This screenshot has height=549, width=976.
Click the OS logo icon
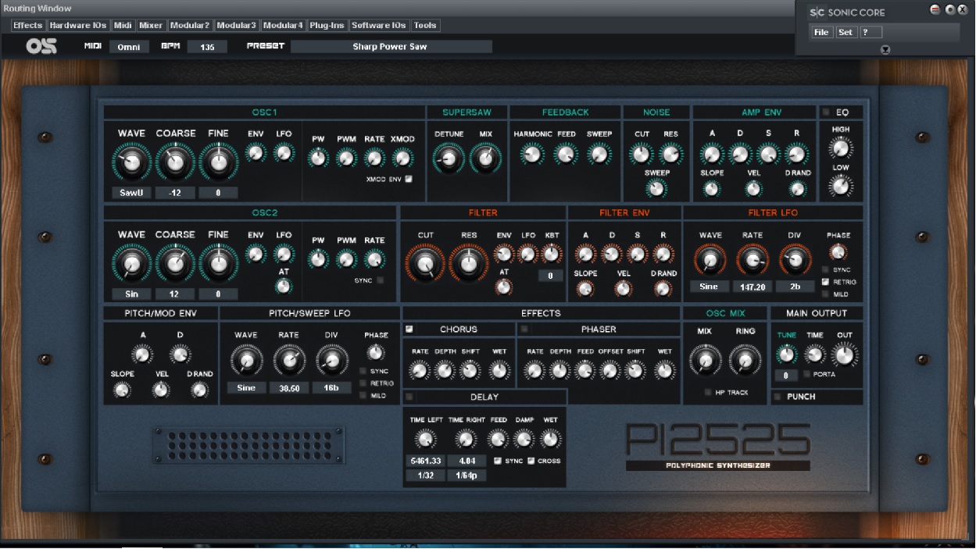(x=41, y=47)
